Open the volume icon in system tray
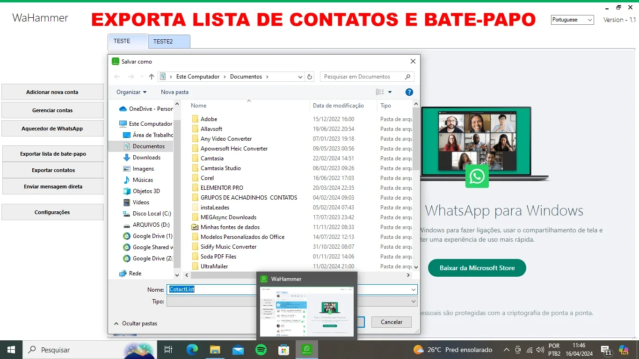This screenshot has width=639, height=359. coord(540,350)
